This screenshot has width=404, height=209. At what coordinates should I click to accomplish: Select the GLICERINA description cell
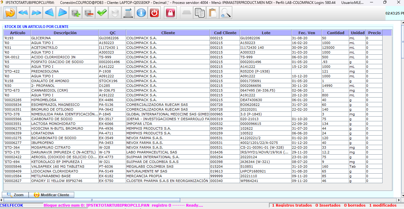(65, 38)
